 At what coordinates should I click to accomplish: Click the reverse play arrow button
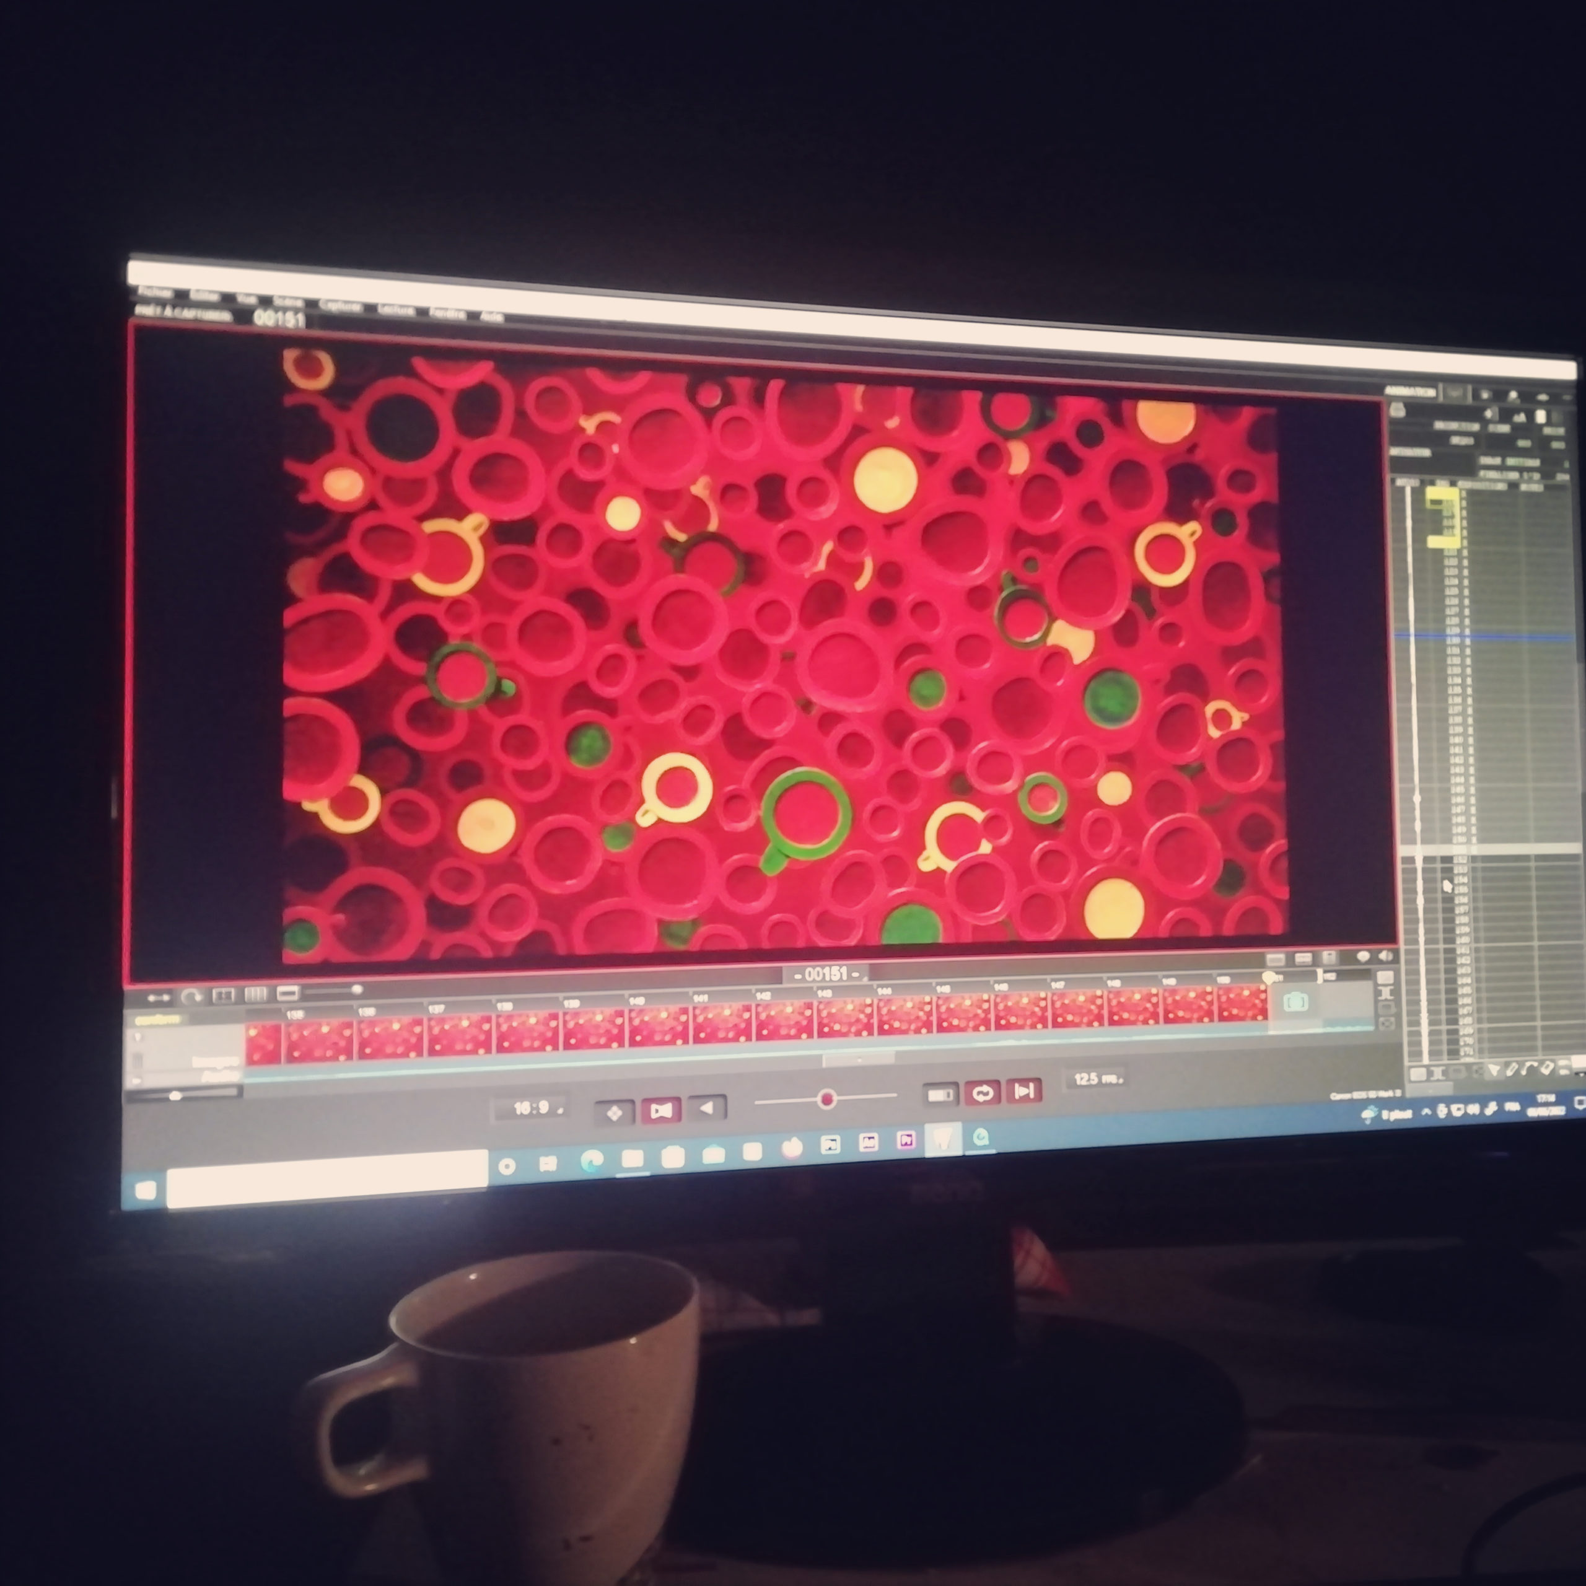(707, 1108)
